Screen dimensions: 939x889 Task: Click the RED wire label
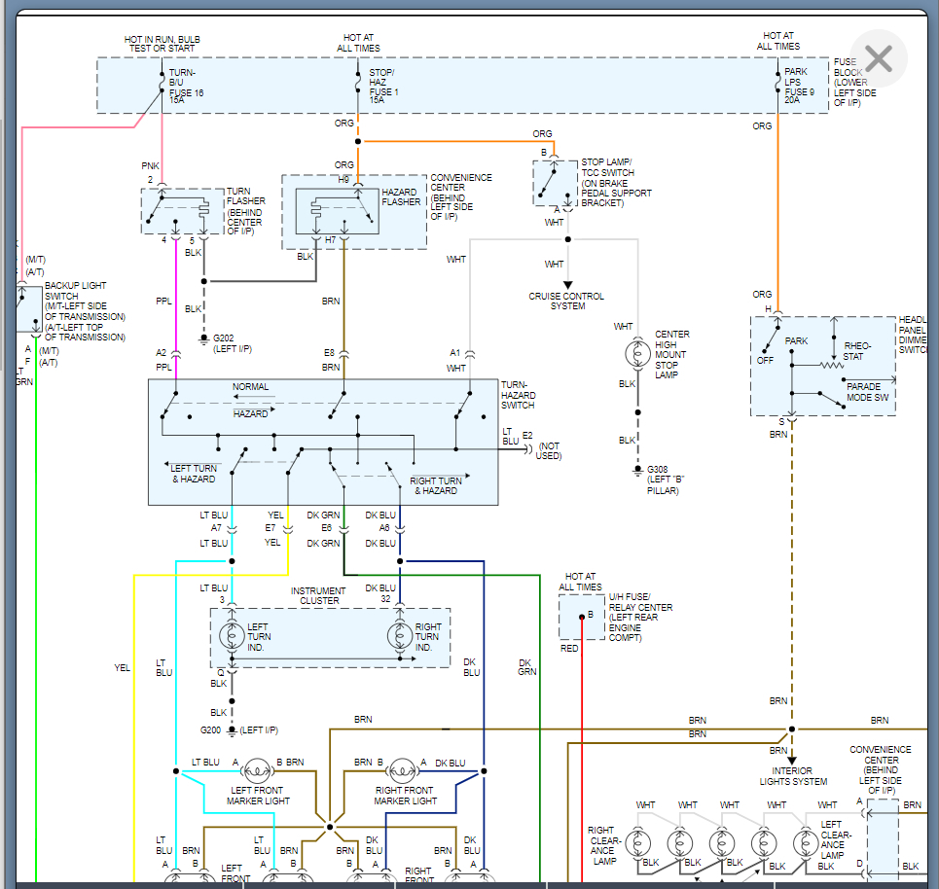pyautogui.click(x=569, y=649)
